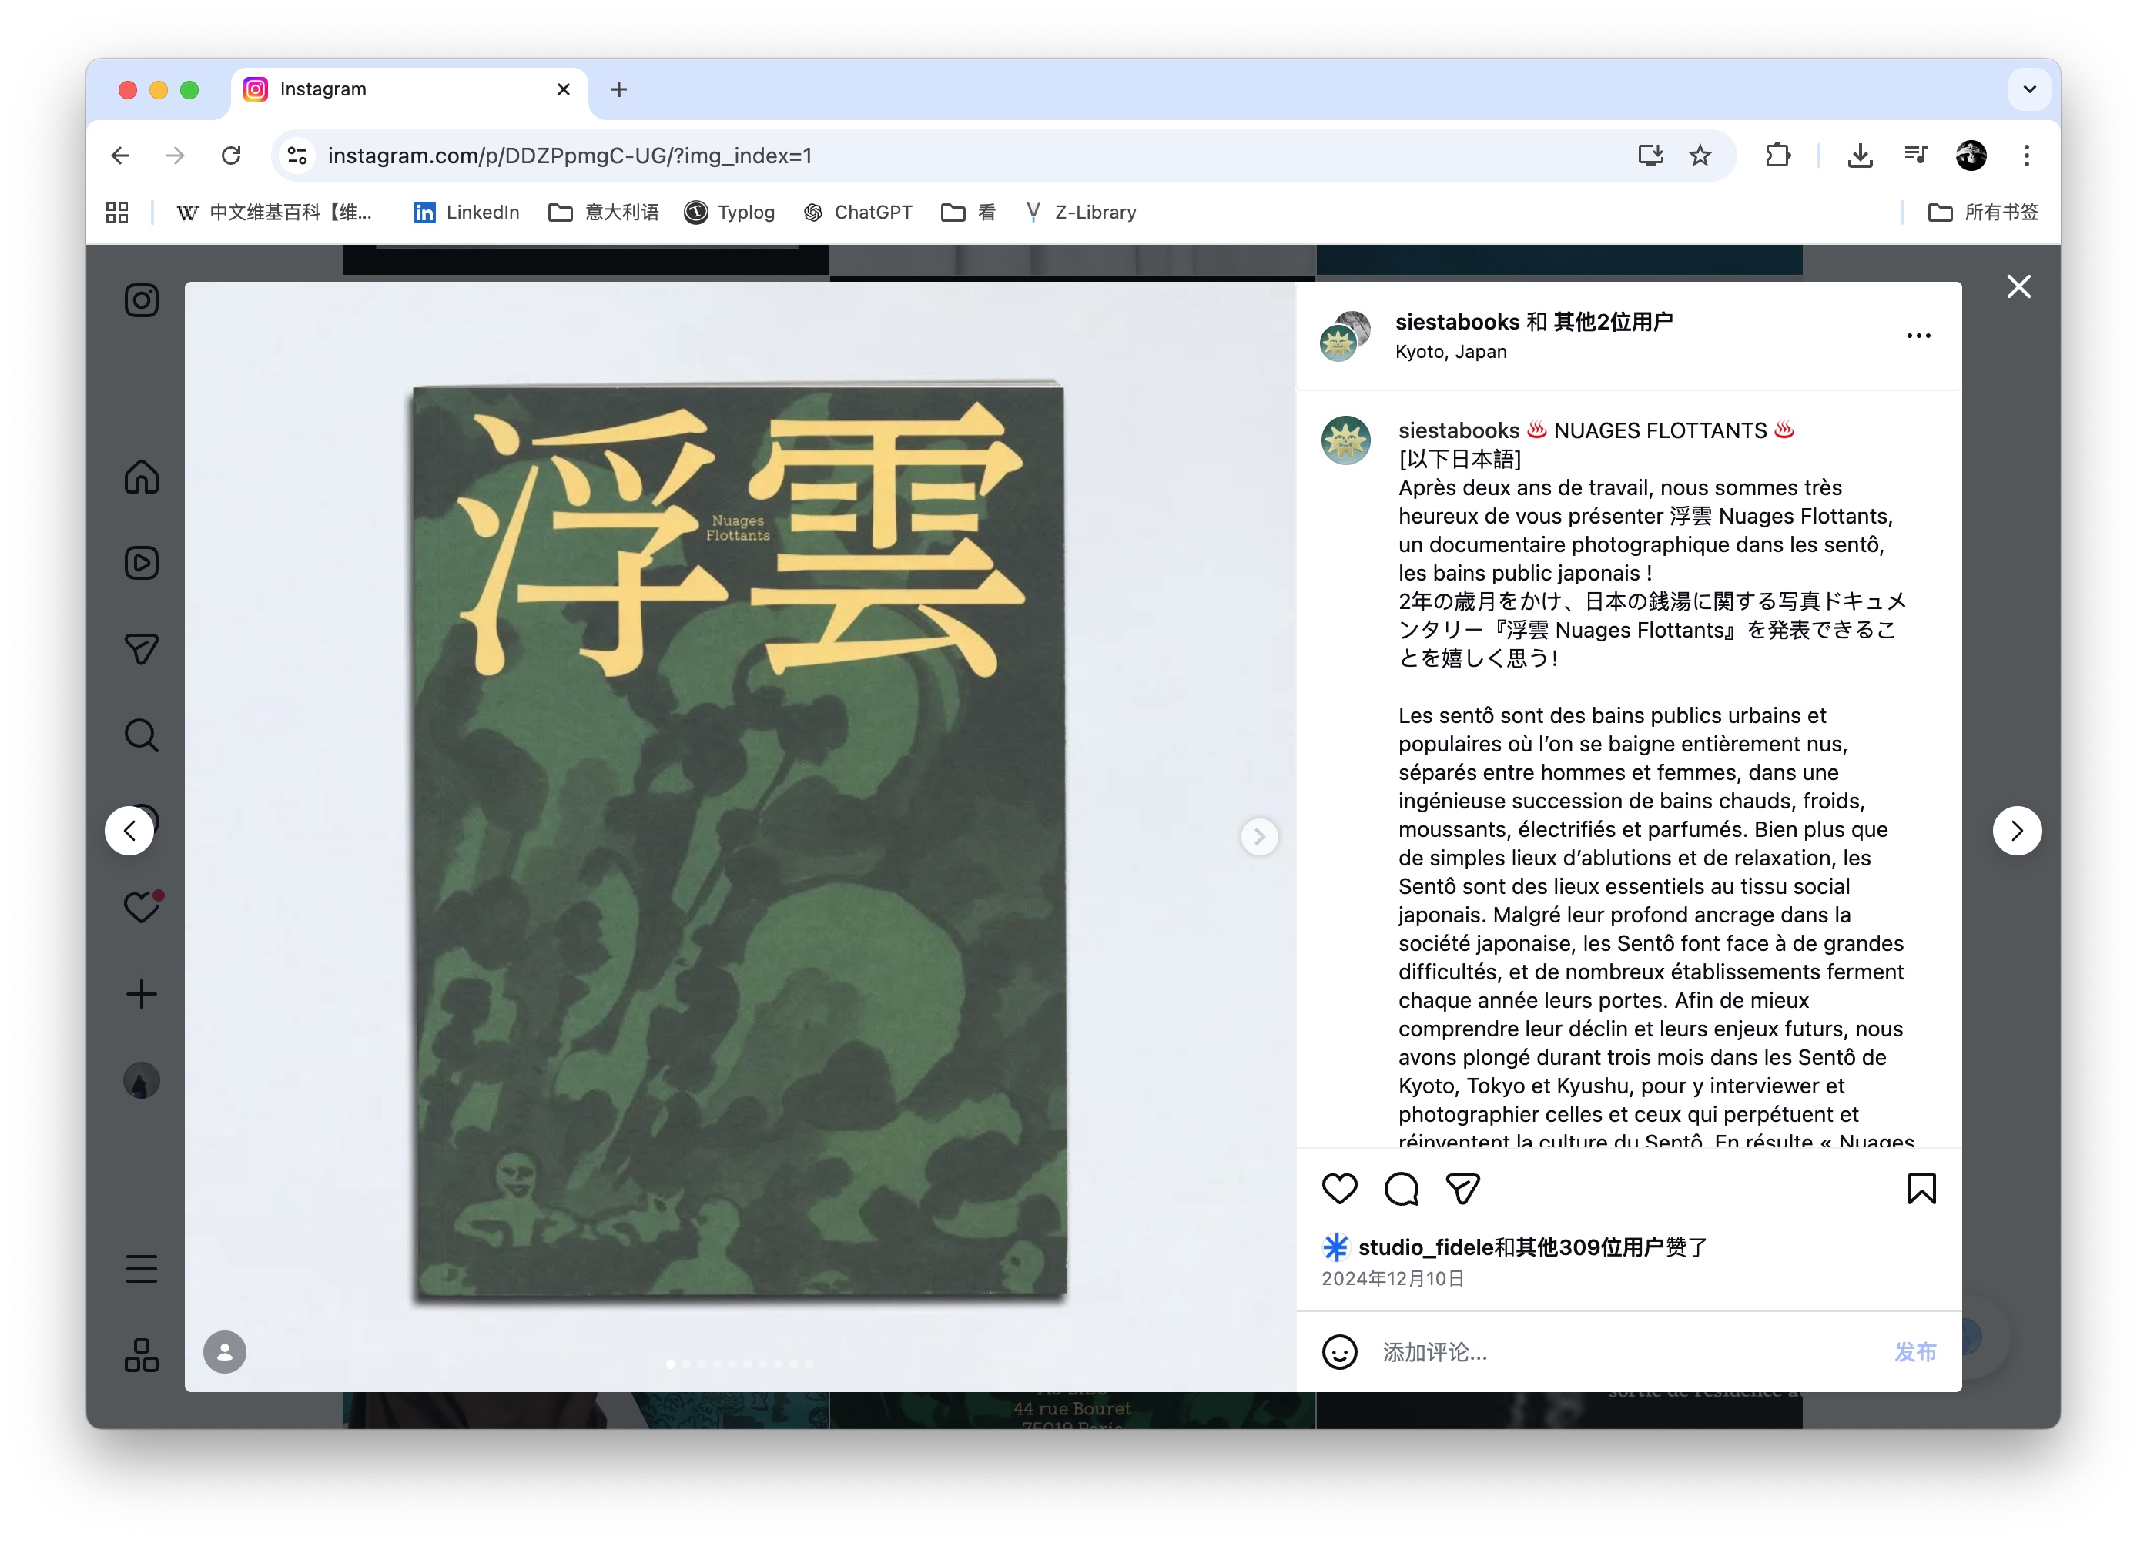Click the comment speech bubble icon

click(x=1401, y=1188)
